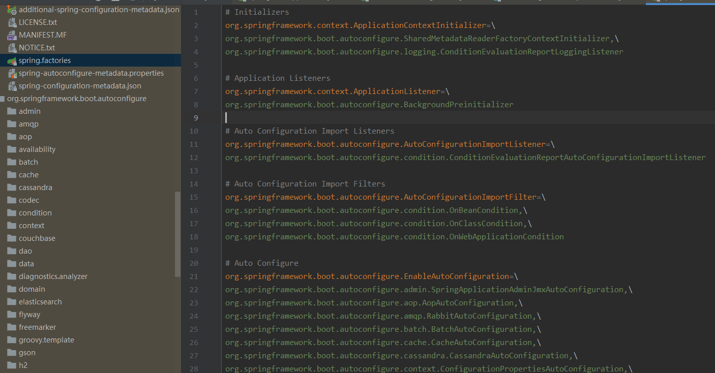The width and height of the screenshot is (715, 373).
Task: Select the diagnostics.analyzer package
Action: (53, 276)
